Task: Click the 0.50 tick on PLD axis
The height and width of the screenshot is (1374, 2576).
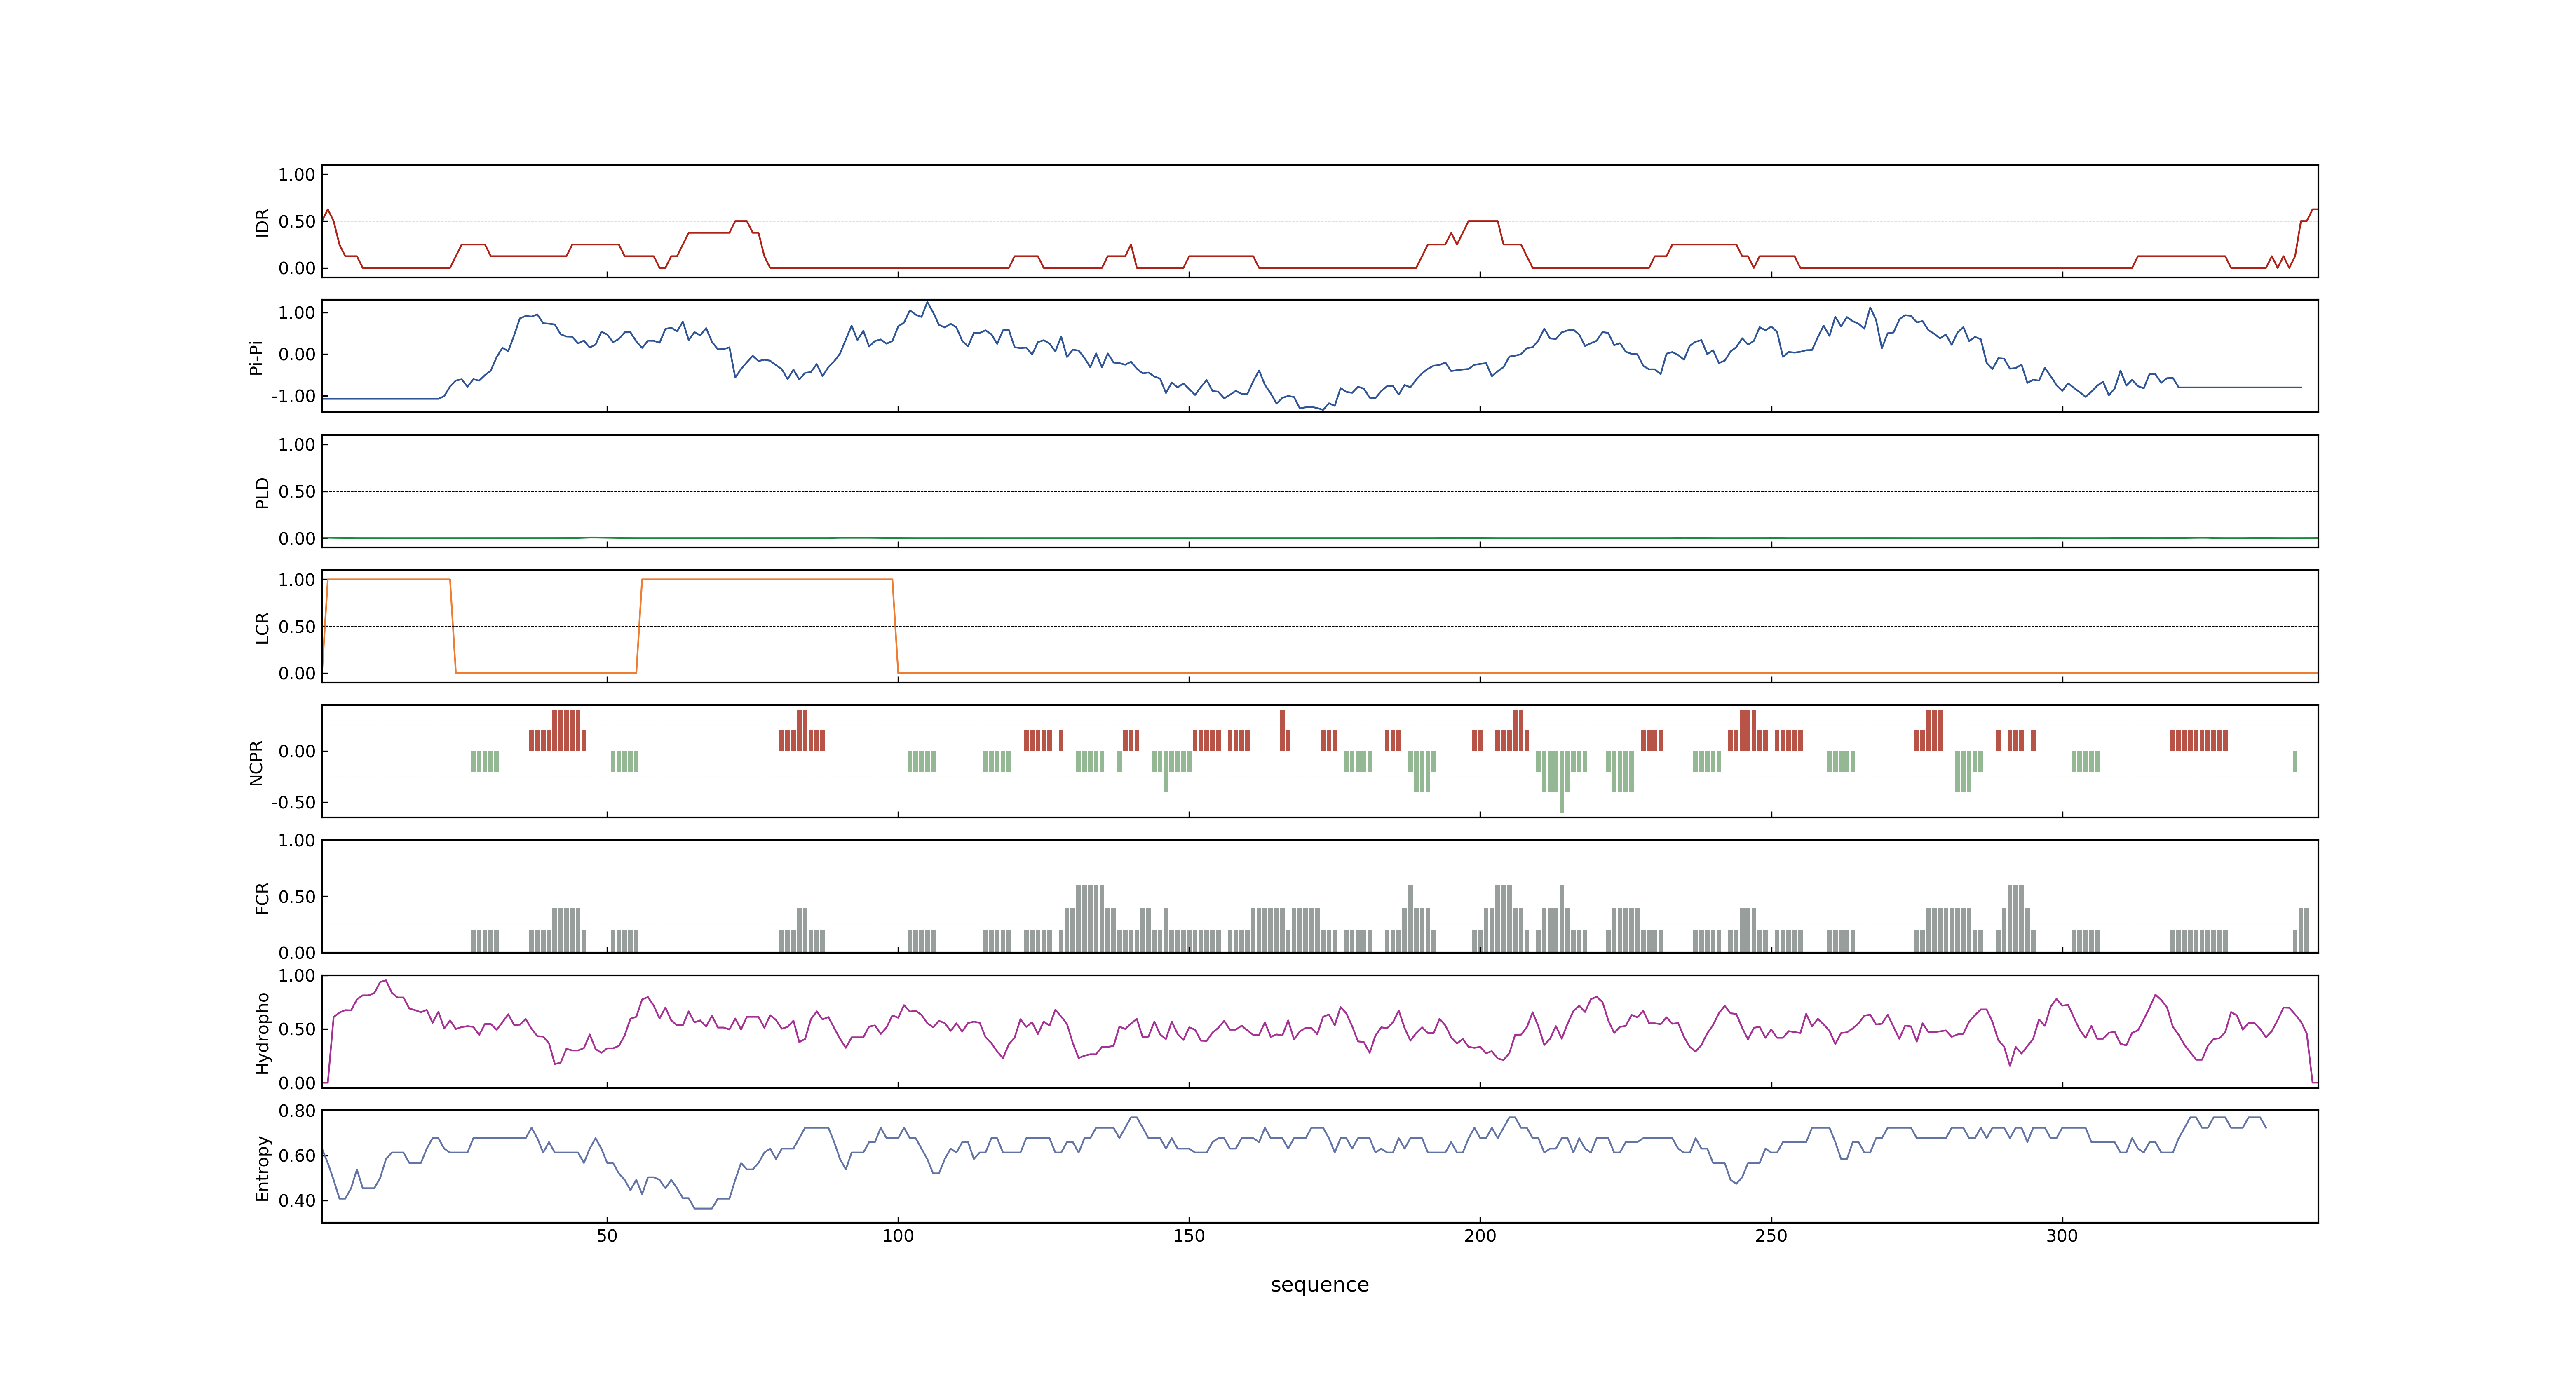Action: click(x=297, y=492)
